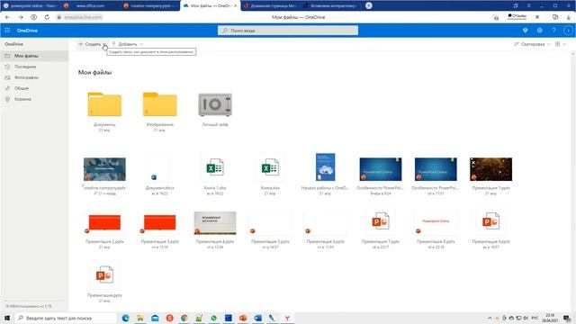The width and height of the screenshot is (576, 324).
Task: Open Книга 1.xlsx Excel file
Action: pos(215,168)
